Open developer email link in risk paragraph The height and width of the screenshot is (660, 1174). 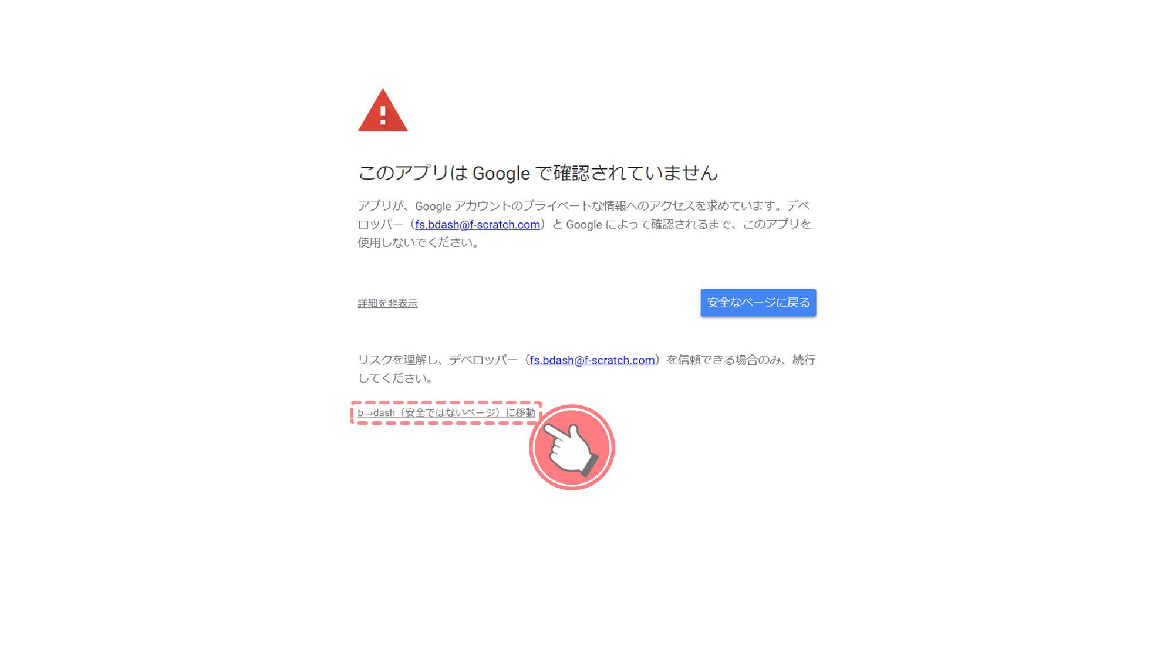pos(592,360)
